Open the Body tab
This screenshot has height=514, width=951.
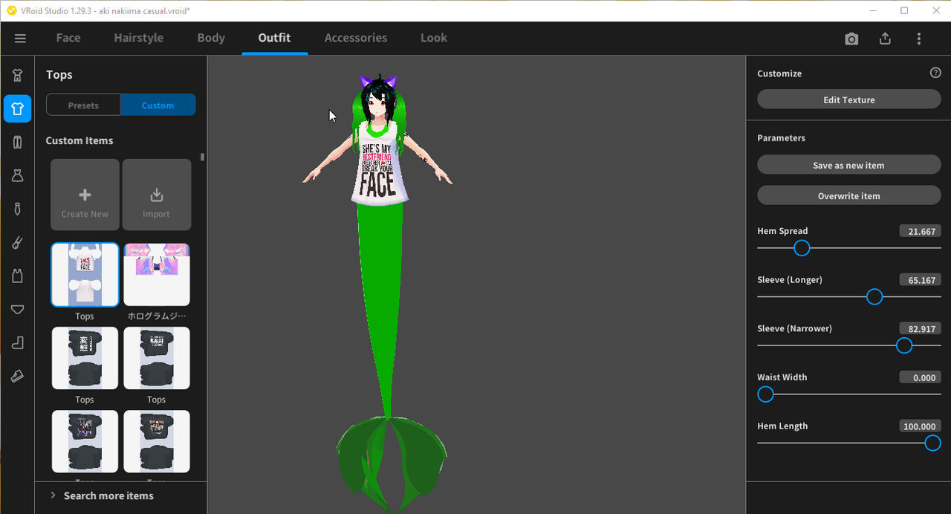[211, 38]
